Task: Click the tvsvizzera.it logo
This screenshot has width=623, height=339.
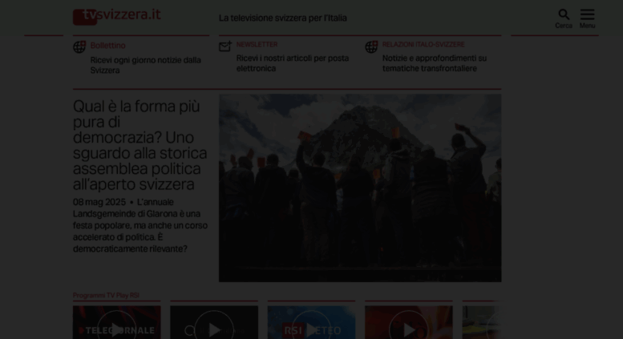Action: [117, 16]
